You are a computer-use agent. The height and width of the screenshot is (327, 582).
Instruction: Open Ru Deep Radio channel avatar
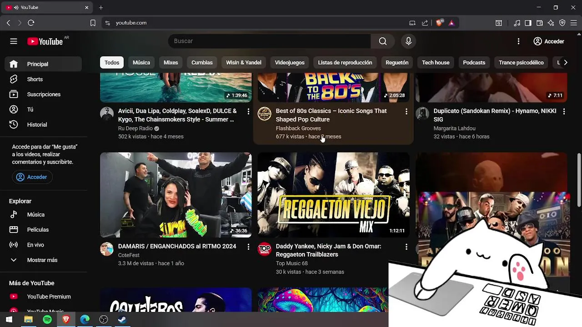[107, 114]
